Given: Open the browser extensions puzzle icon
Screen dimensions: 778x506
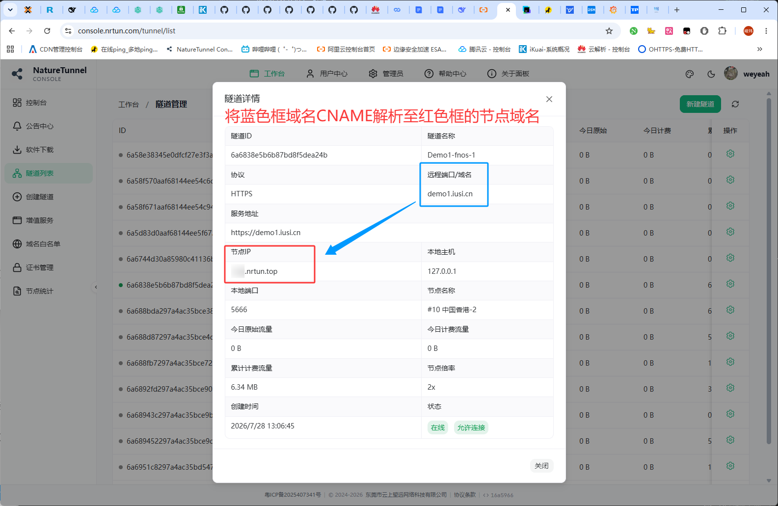Looking at the screenshot, I should [x=722, y=31].
